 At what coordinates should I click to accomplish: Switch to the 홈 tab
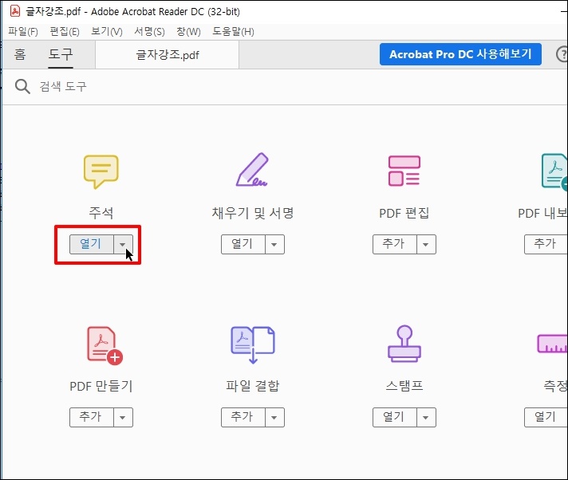tap(20, 55)
